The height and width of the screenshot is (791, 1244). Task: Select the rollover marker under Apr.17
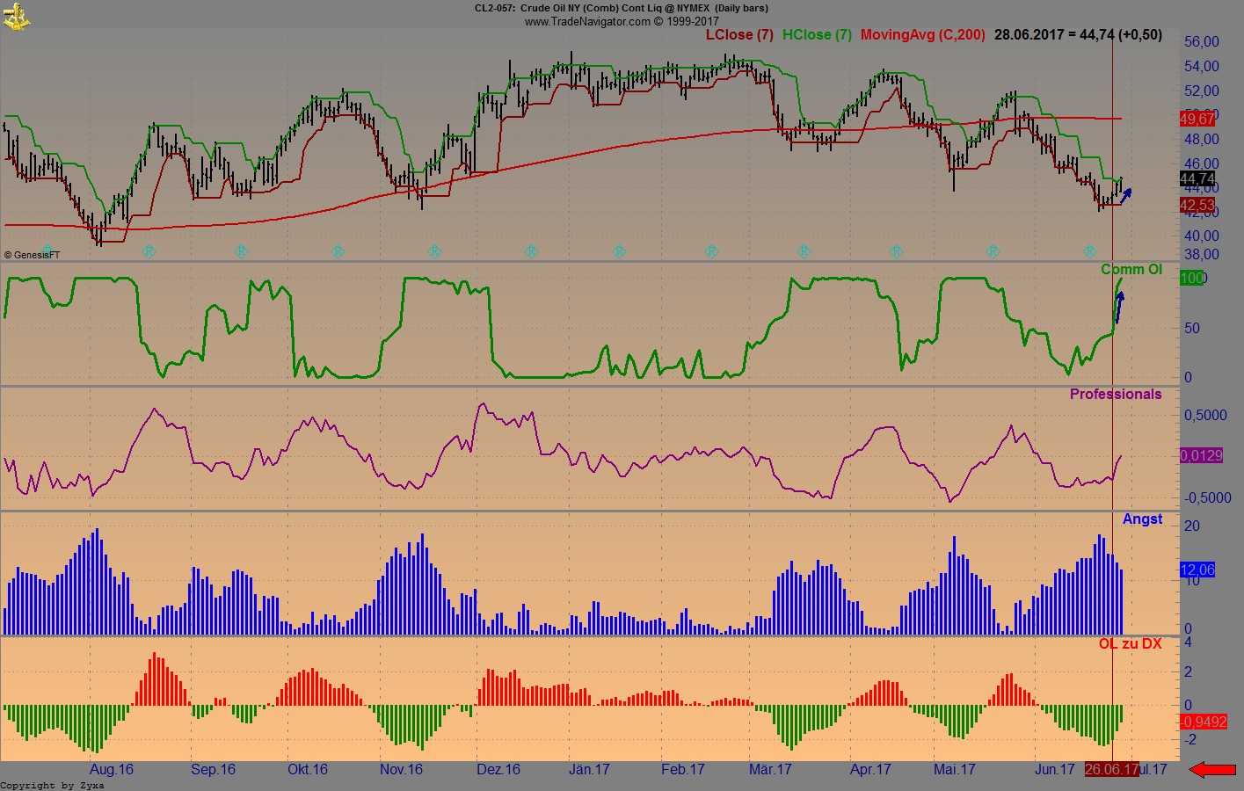896,251
